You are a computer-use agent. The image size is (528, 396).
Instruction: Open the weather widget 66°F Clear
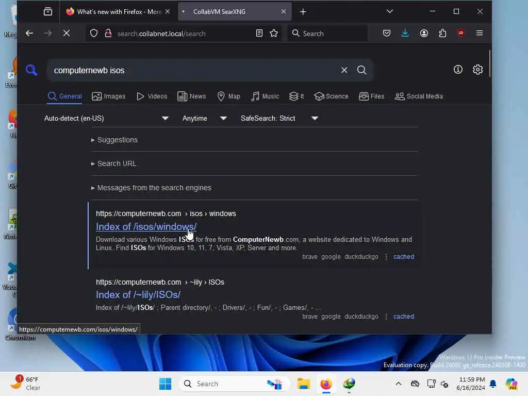tap(26, 384)
